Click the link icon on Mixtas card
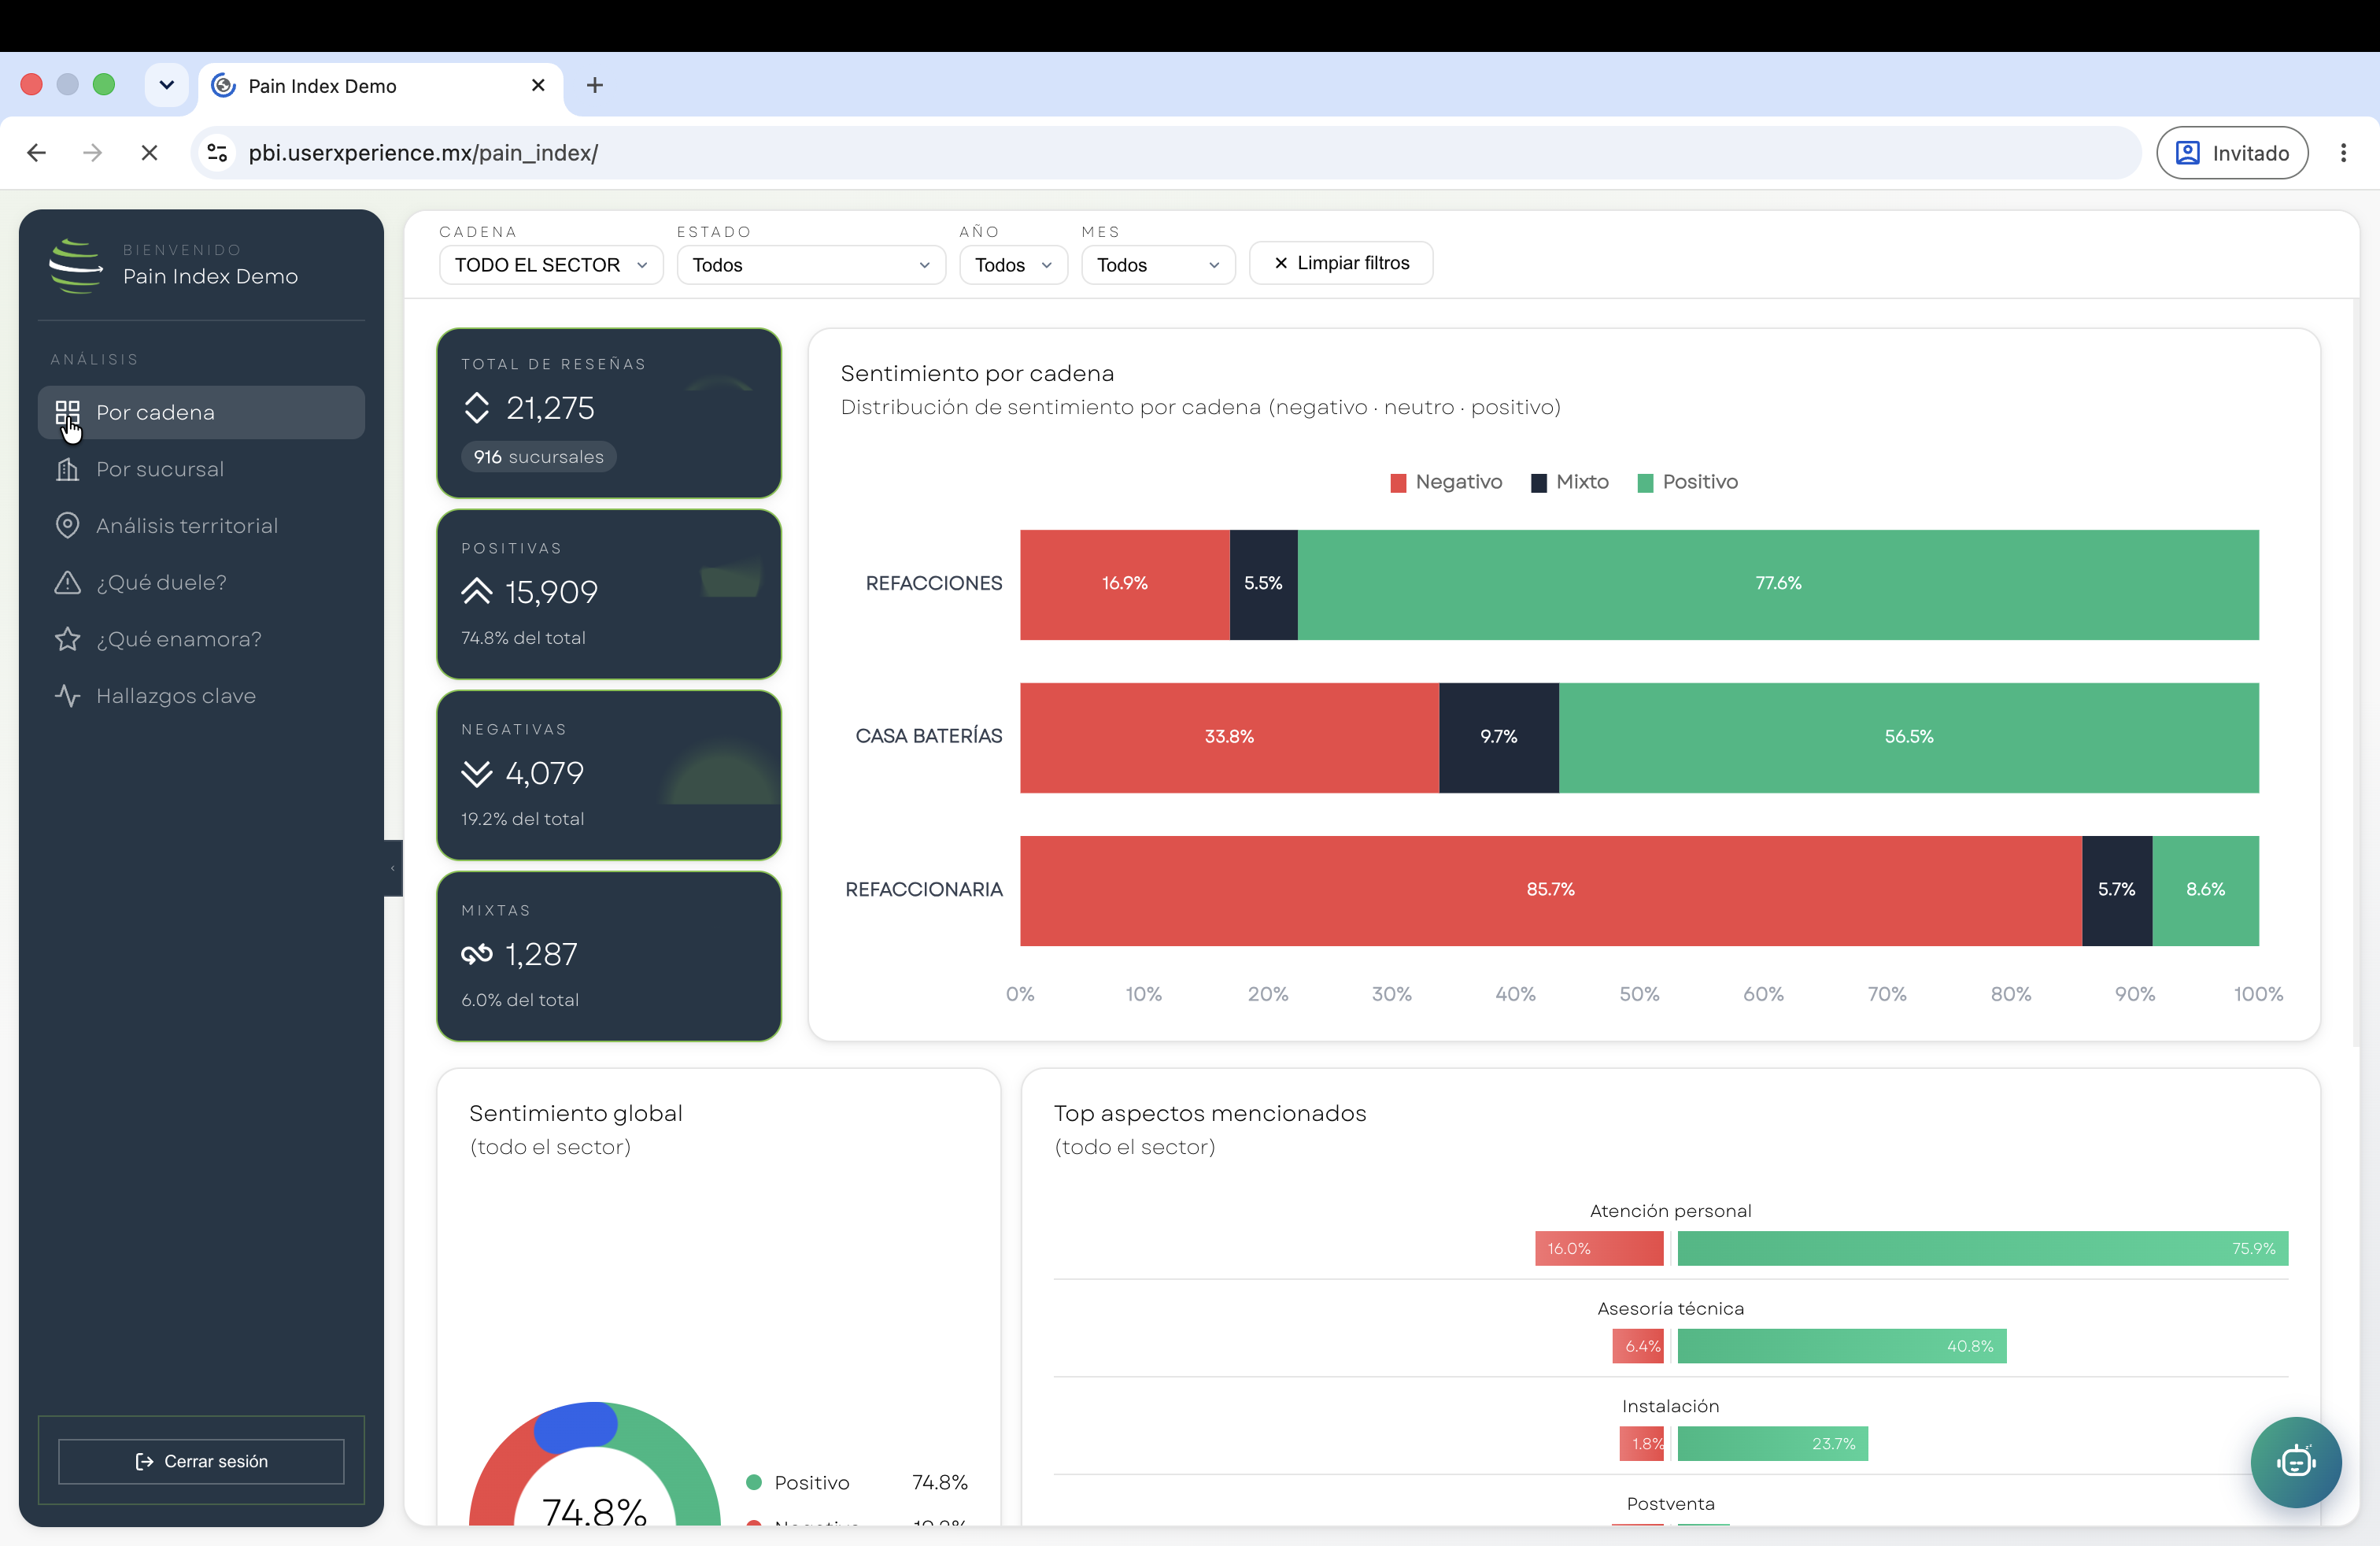 (x=477, y=954)
